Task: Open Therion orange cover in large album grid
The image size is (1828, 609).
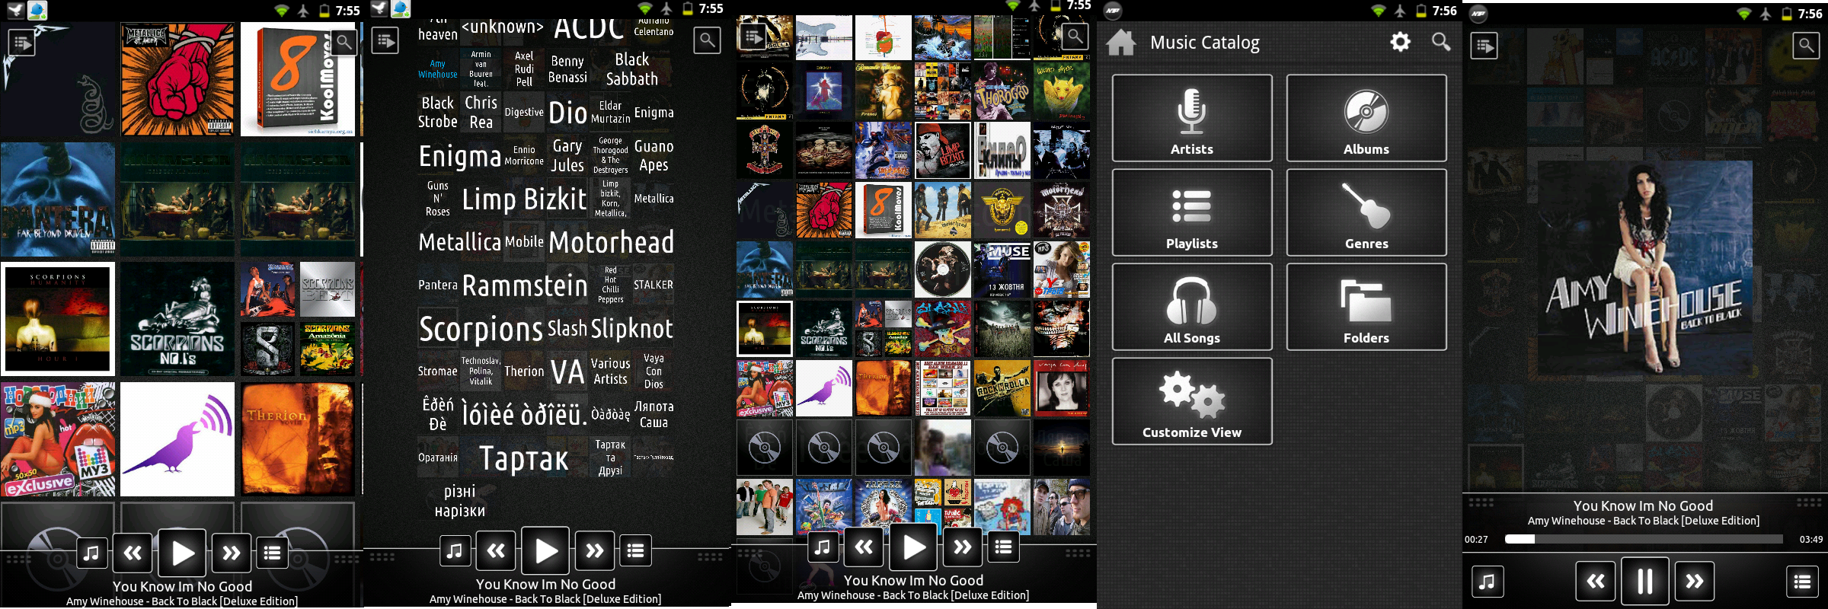Action: click(x=298, y=439)
